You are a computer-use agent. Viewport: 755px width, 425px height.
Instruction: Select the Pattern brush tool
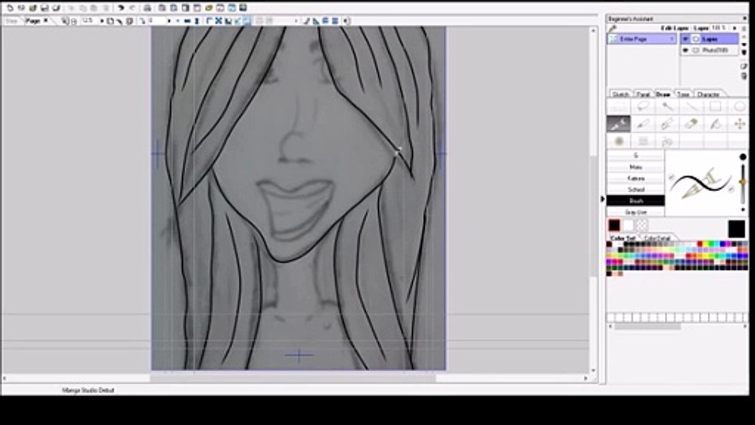[643, 141]
